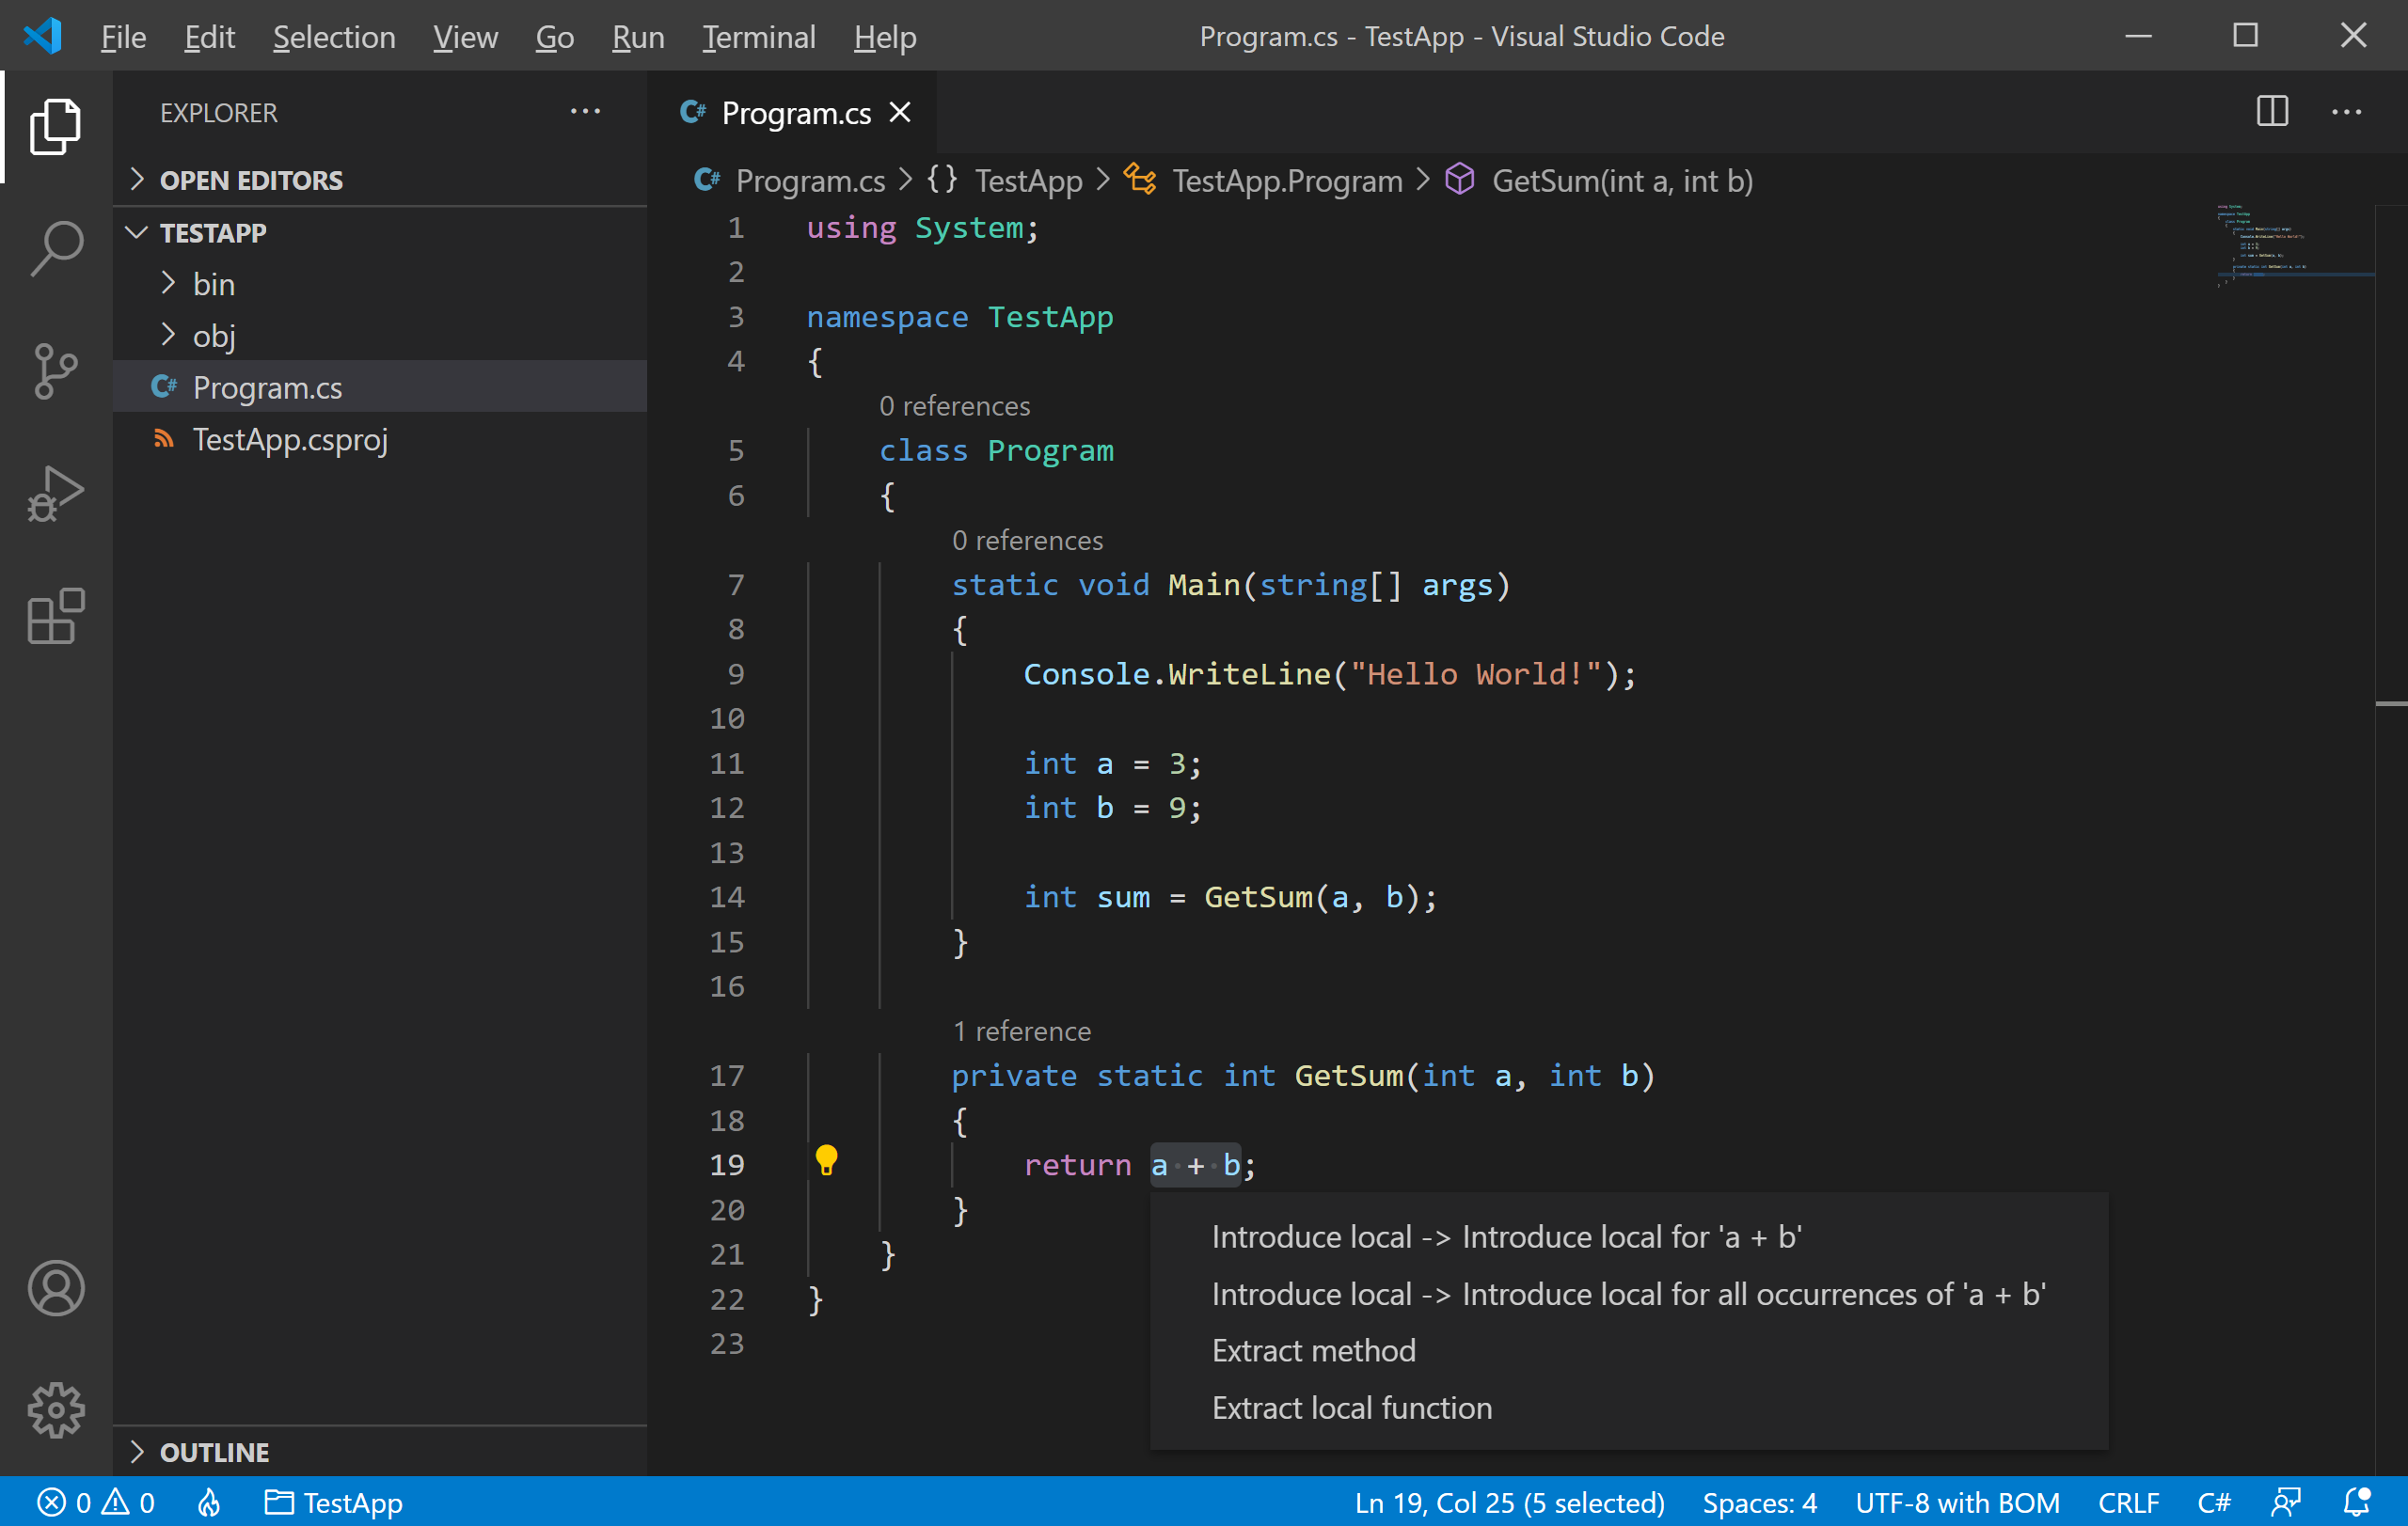Click the Split Editor Right icon

click(x=2272, y=112)
